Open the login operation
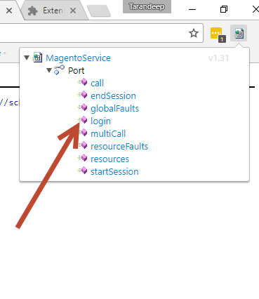 tap(100, 121)
